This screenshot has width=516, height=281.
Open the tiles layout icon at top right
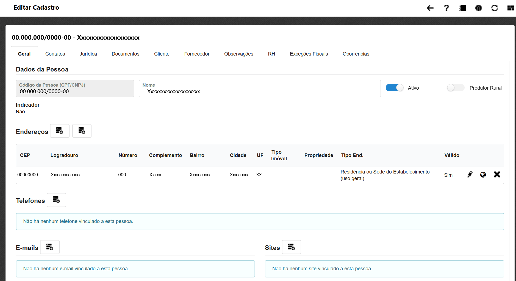[x=511, y=8]
